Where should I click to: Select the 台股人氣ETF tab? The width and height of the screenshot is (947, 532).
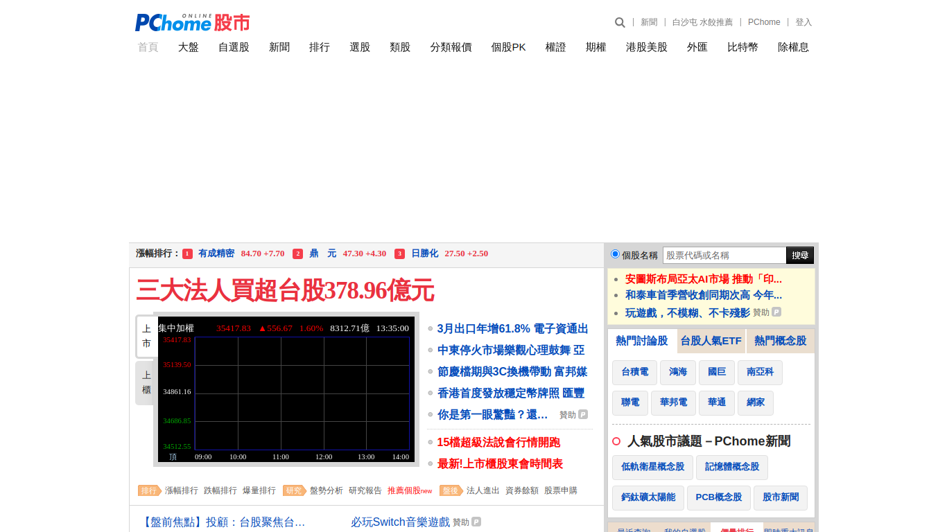(x=711, y=341)
